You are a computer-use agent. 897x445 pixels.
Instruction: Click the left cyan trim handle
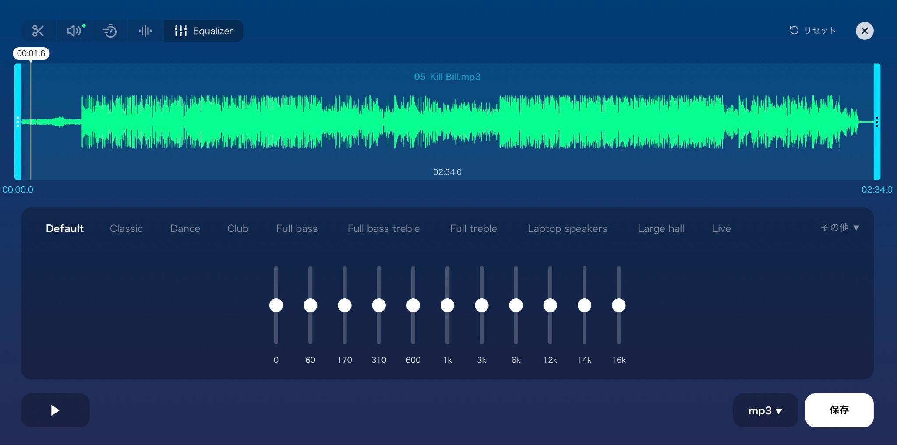click(x=18, y=122)
